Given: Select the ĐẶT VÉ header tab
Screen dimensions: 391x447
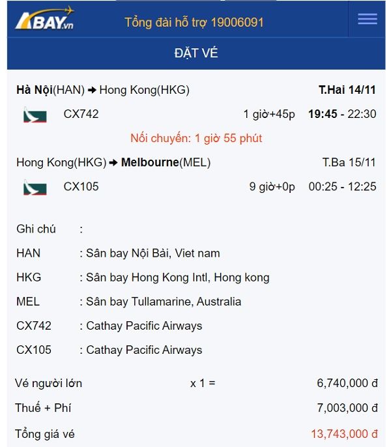Looking at the screenshot, I should click(x=196, y=53).
